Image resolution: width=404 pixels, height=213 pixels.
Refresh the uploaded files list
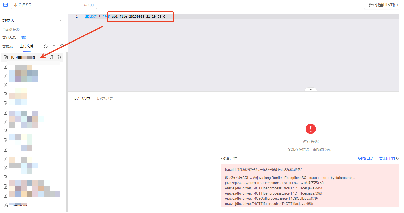62,46
